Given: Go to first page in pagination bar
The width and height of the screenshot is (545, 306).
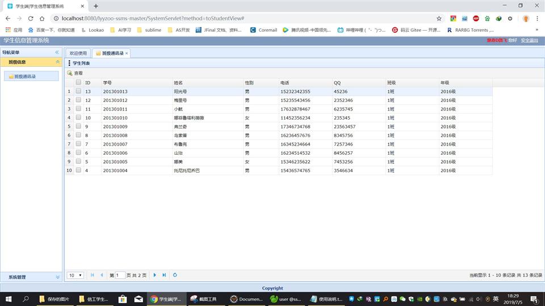Looking at the screenshot, I should tap(92, 275).
